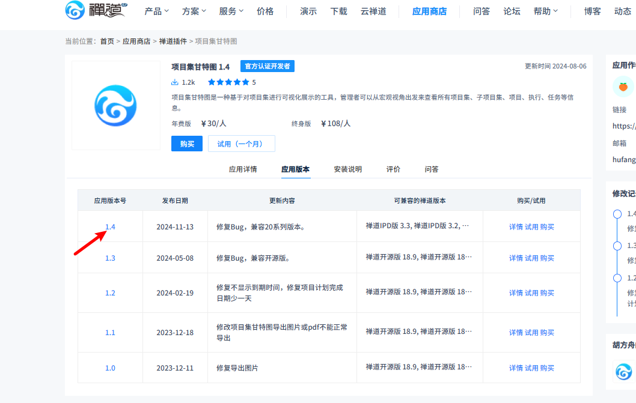The width and height of the screenshot is (636, 403).
Task: Click the 2024-11-13 release date cell
Action: click(x=175, y=227)
